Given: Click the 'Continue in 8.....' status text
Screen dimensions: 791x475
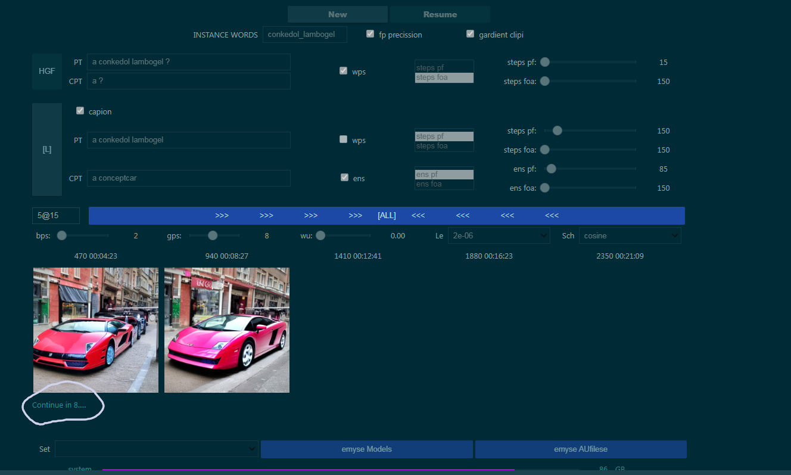Looking at the screenshot, I should 59,405.
